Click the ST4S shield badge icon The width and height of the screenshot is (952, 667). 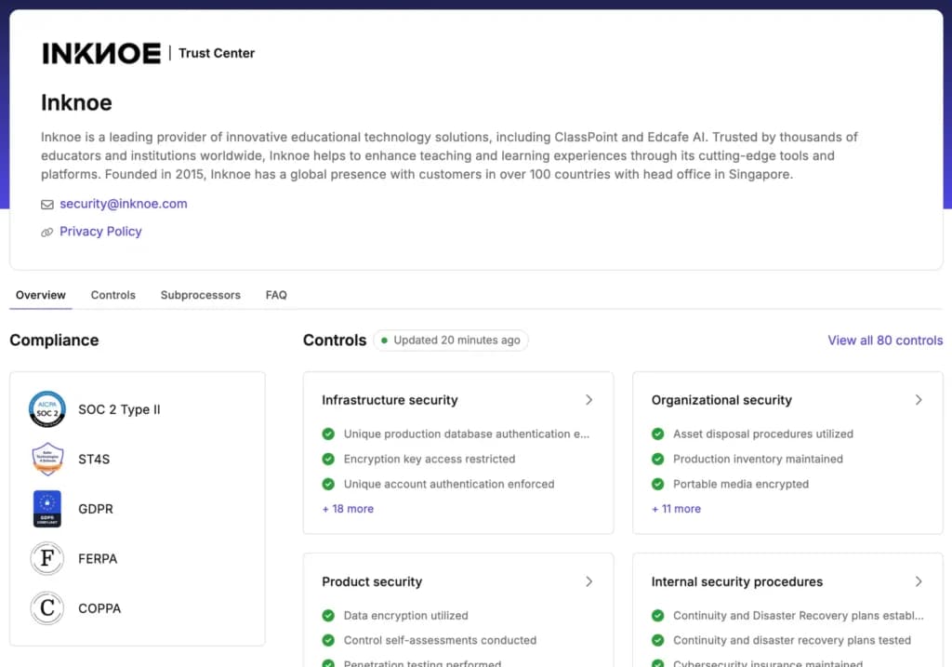coord(47,459)
